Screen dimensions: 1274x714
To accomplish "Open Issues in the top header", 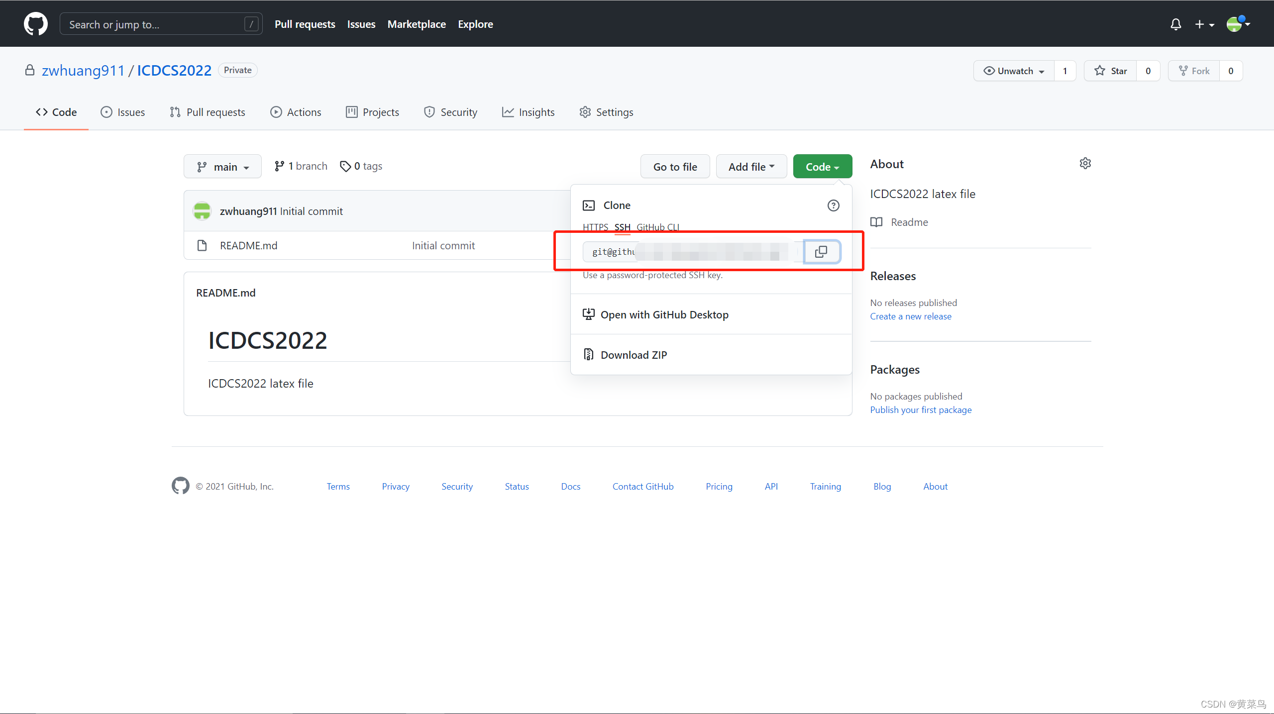I will tap(361, 24).
